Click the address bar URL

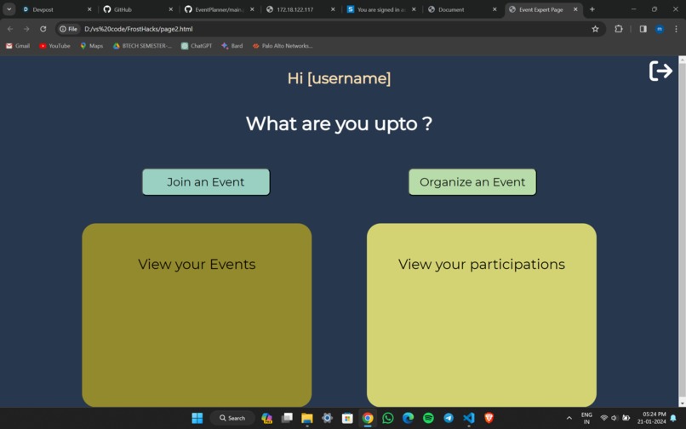[x=138, y=29]
